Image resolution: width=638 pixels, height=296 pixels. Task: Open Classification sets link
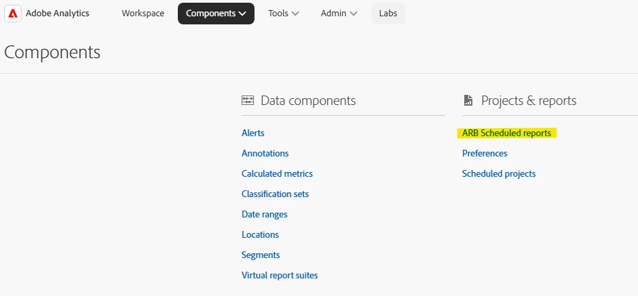(x=275, y=194)
